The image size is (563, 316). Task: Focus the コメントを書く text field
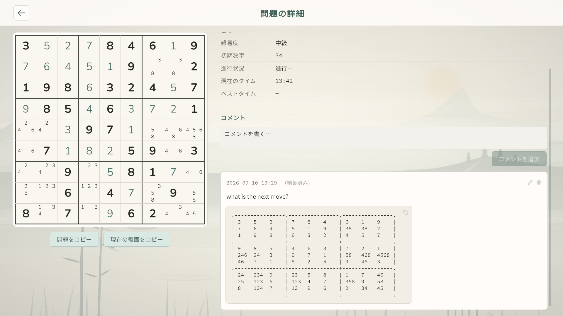[384, 138]
